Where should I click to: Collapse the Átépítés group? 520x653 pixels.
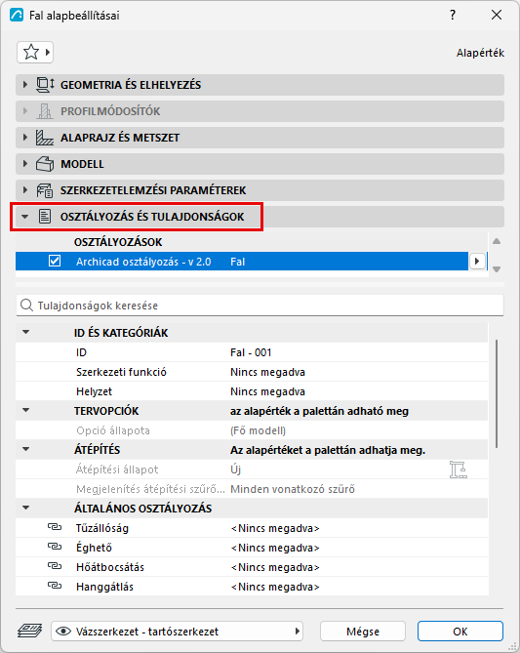(25, 449)
